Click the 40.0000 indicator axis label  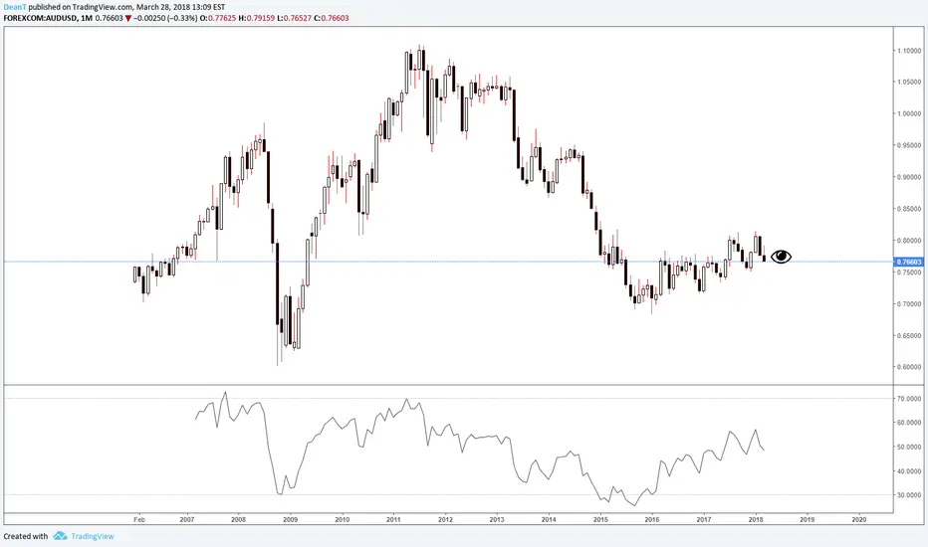[908, 471]
